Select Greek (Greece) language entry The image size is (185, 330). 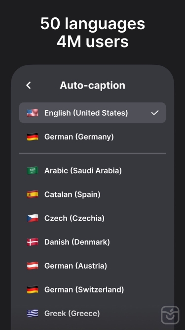(93, 313)
